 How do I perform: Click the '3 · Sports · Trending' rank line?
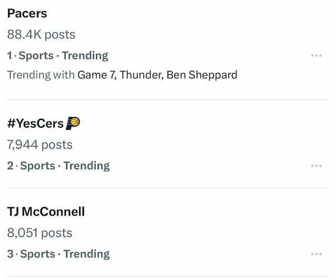(x=58, y=254)
